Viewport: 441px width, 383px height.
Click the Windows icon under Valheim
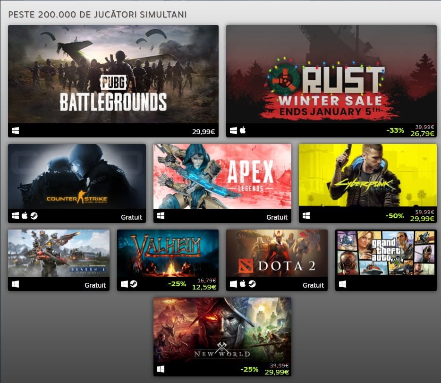124,284
